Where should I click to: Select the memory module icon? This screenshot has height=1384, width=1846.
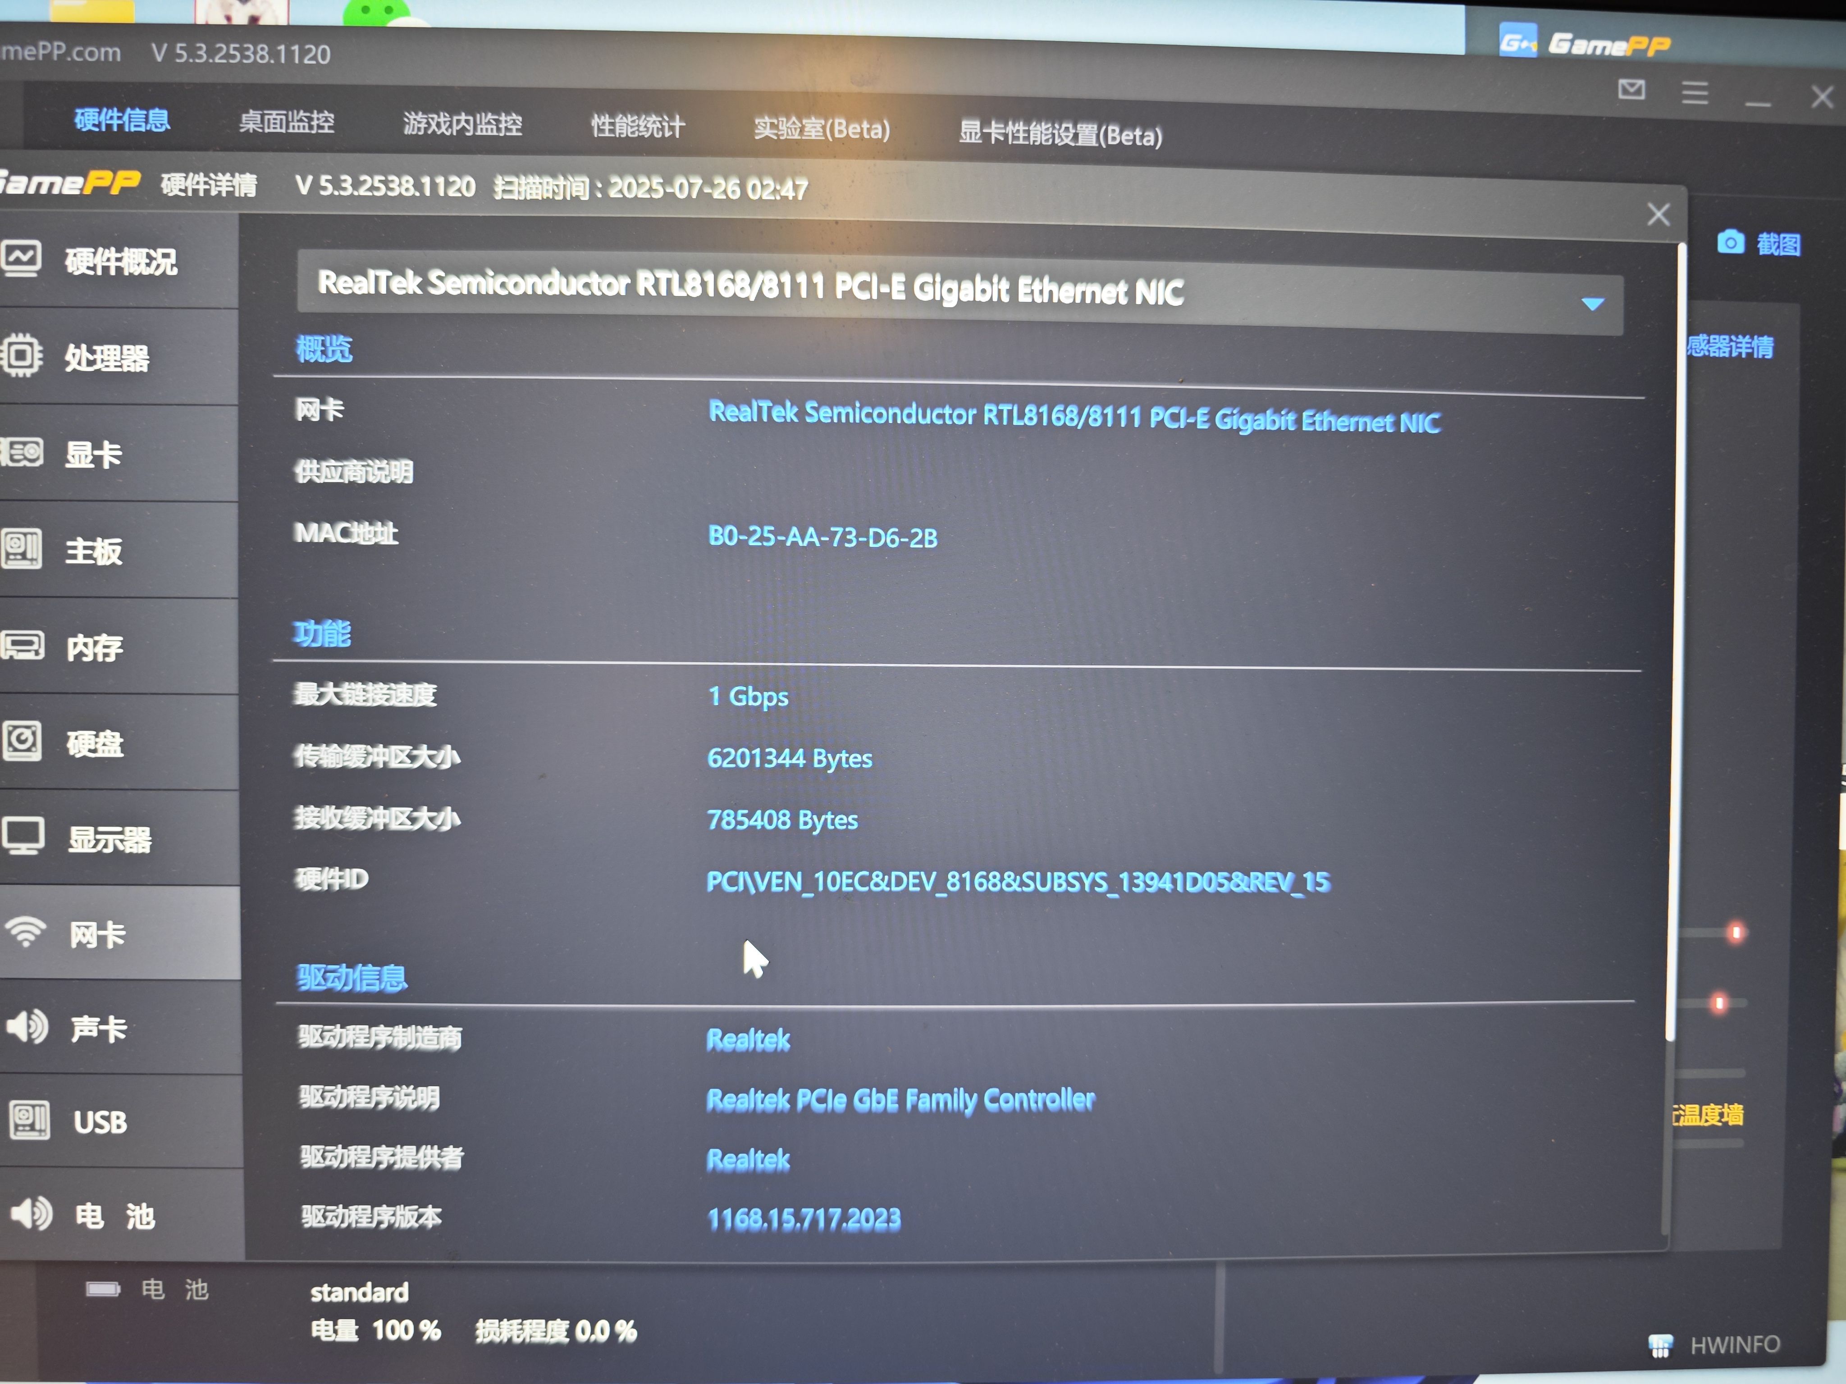pyautogui.click(x=23, y=646)
